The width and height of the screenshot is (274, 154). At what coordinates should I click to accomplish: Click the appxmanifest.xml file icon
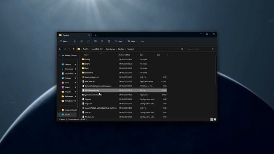tap(83, 77)
